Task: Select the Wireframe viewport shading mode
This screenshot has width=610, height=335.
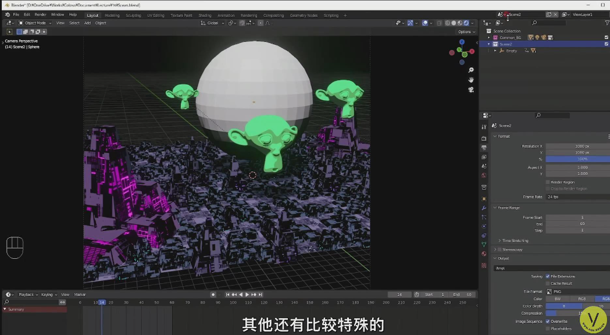Action: tap(447, 23)
